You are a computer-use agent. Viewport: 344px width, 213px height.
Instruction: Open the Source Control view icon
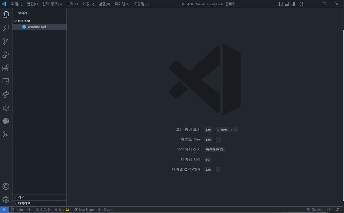tap(6, 41)
